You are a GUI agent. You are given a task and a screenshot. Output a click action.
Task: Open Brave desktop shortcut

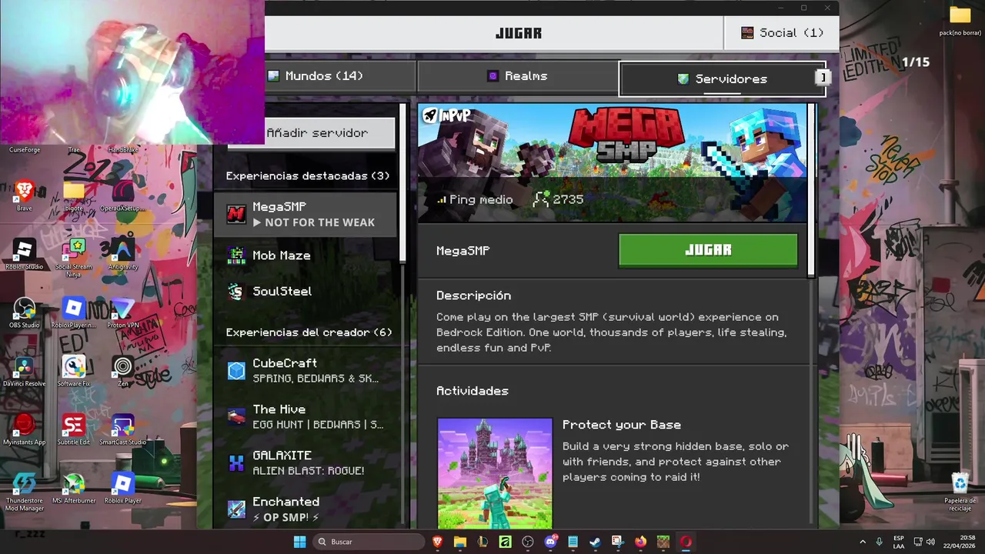coord(24,192)
